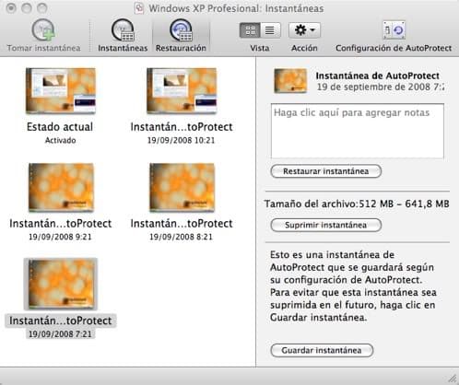Switch to icon grid view
This screenshot has width=459, height=385.
(x=250, y=30)
